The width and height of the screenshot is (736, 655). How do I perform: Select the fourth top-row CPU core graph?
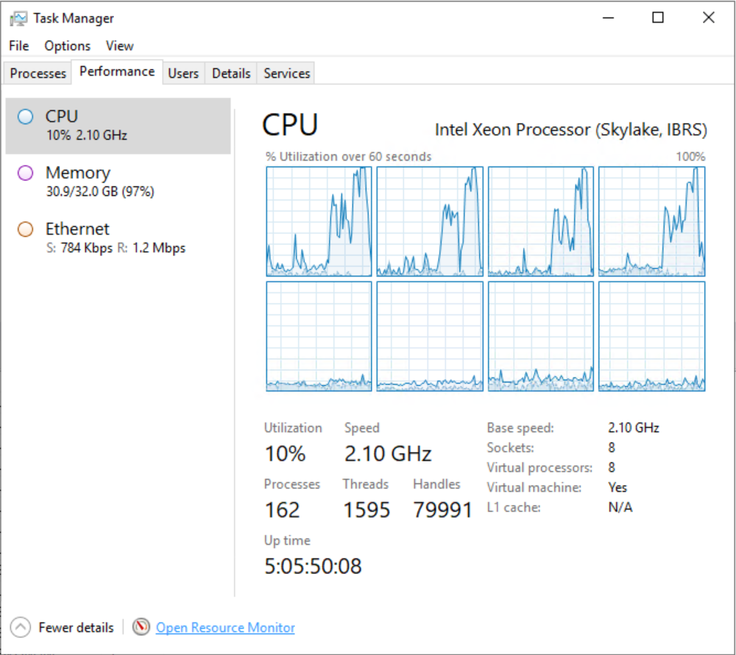pyautogui.click(x=651, y=221)
